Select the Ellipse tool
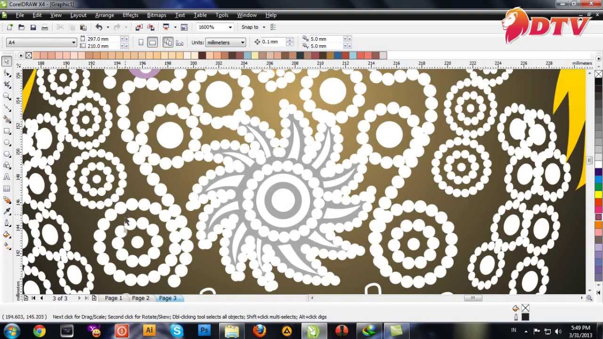This screenshot has height=339, width=603. (7, 143)
